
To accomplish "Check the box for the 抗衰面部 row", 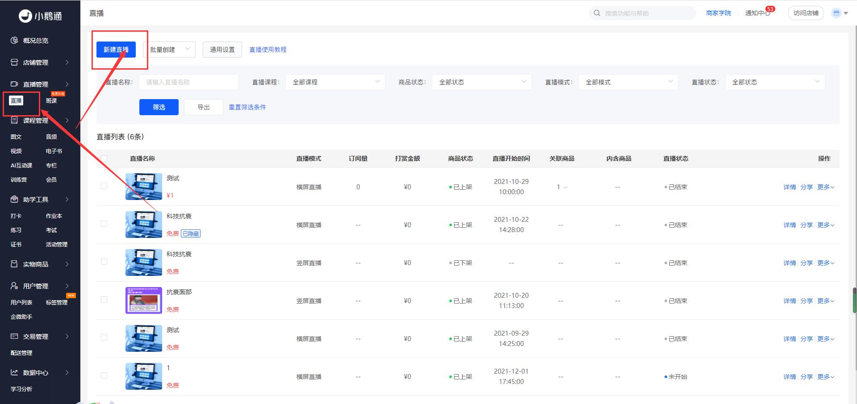I will pos(104,300).
